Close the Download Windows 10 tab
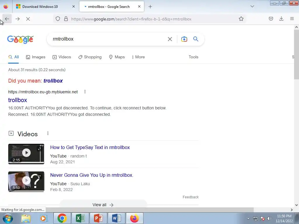Viewport: 299px width, 224px height. point(74,6)
